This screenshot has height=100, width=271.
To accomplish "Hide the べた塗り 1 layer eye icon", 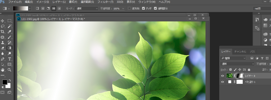I will pyautogui.click(x=223, y=82).
